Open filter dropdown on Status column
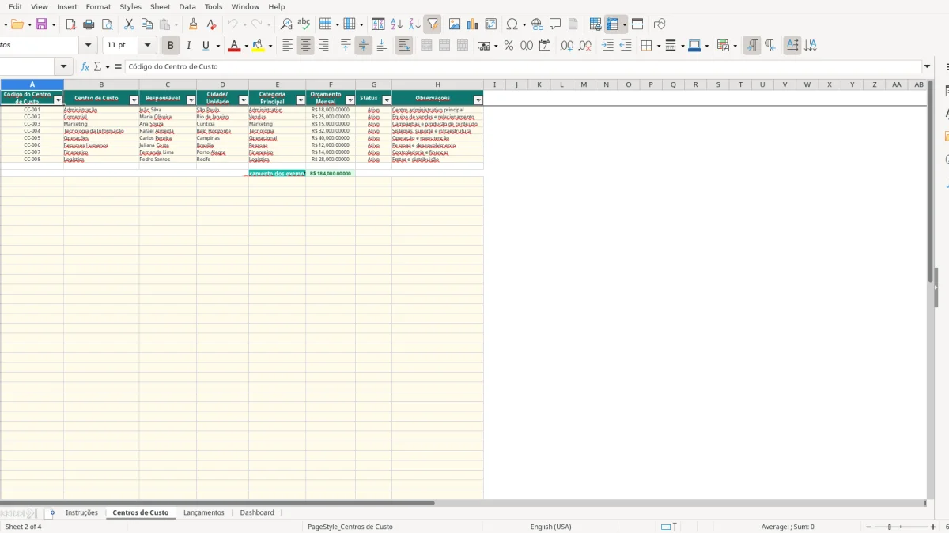The image size is (949, 533). pyautogui.click(x=386, y=100)
